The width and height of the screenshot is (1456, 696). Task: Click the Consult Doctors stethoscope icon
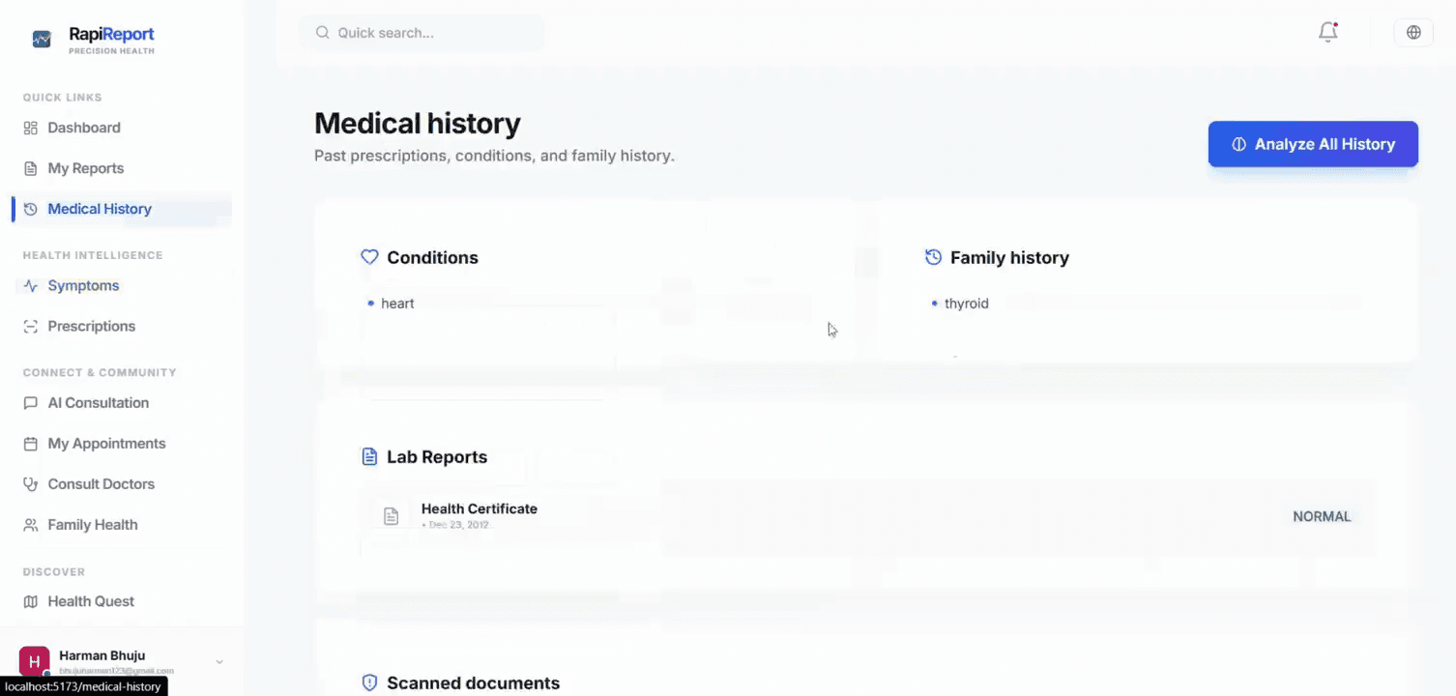tap(30, 484)
